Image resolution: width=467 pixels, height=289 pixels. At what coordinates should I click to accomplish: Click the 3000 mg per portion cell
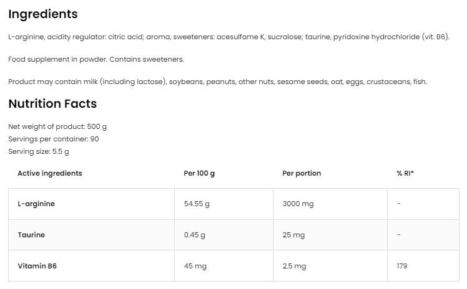(x=298, y=204)
